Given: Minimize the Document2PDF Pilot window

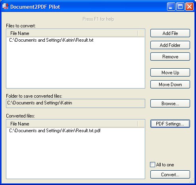Looking at the screenshot, I should pyautogui.click(x=171, y=6).
